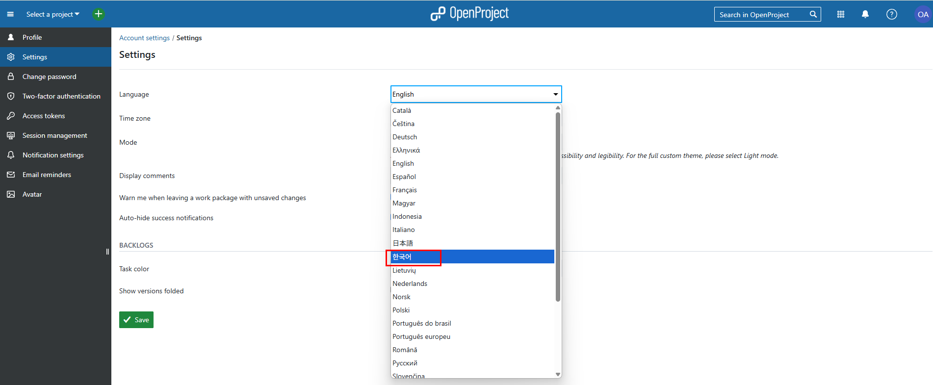Open the hamburger main menu icon
Screen dimensions: 933x385
pyautogui.click(x=10, y=14)
